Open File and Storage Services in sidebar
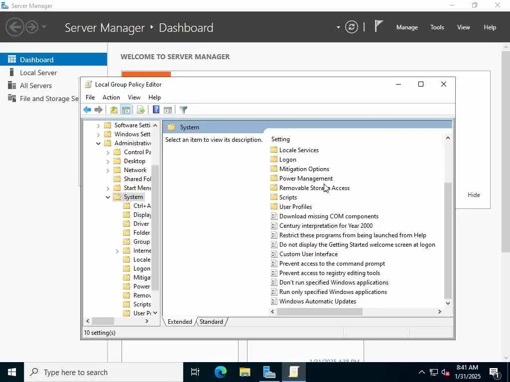Screen dimensions: 510x382 [x=43, y=98]
